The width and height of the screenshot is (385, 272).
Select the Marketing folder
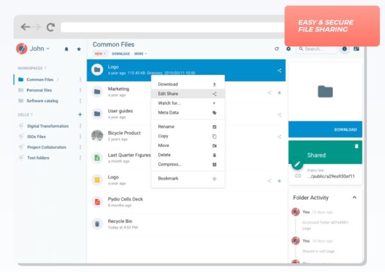click(186, 92)
